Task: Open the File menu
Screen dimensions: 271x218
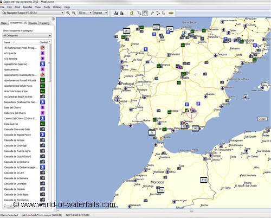Action: (x=3, y=7)
